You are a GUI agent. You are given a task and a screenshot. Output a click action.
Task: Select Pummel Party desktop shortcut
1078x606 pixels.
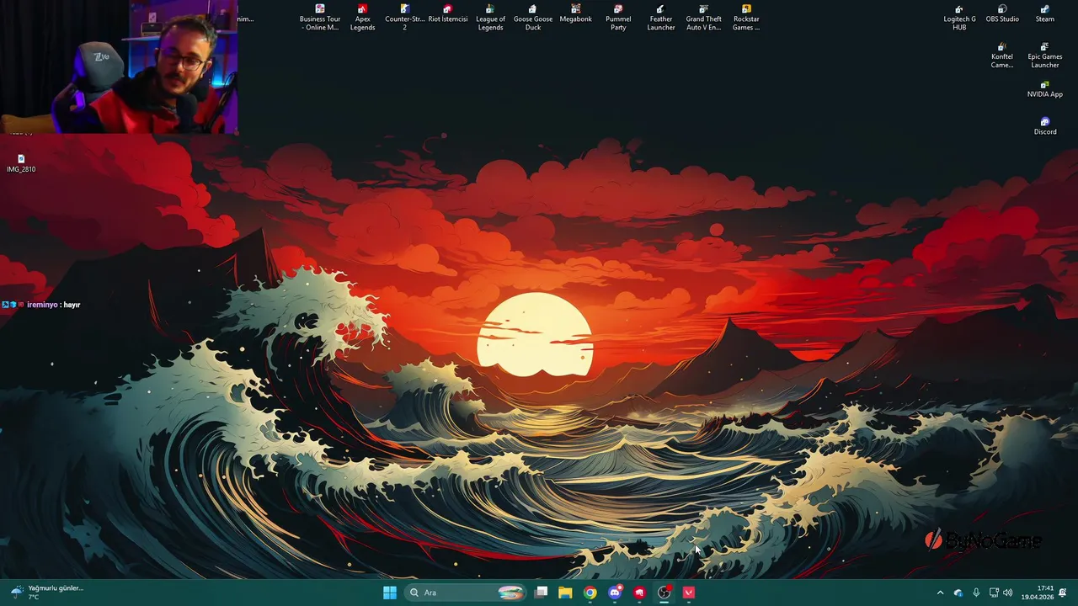click(618, 18)
